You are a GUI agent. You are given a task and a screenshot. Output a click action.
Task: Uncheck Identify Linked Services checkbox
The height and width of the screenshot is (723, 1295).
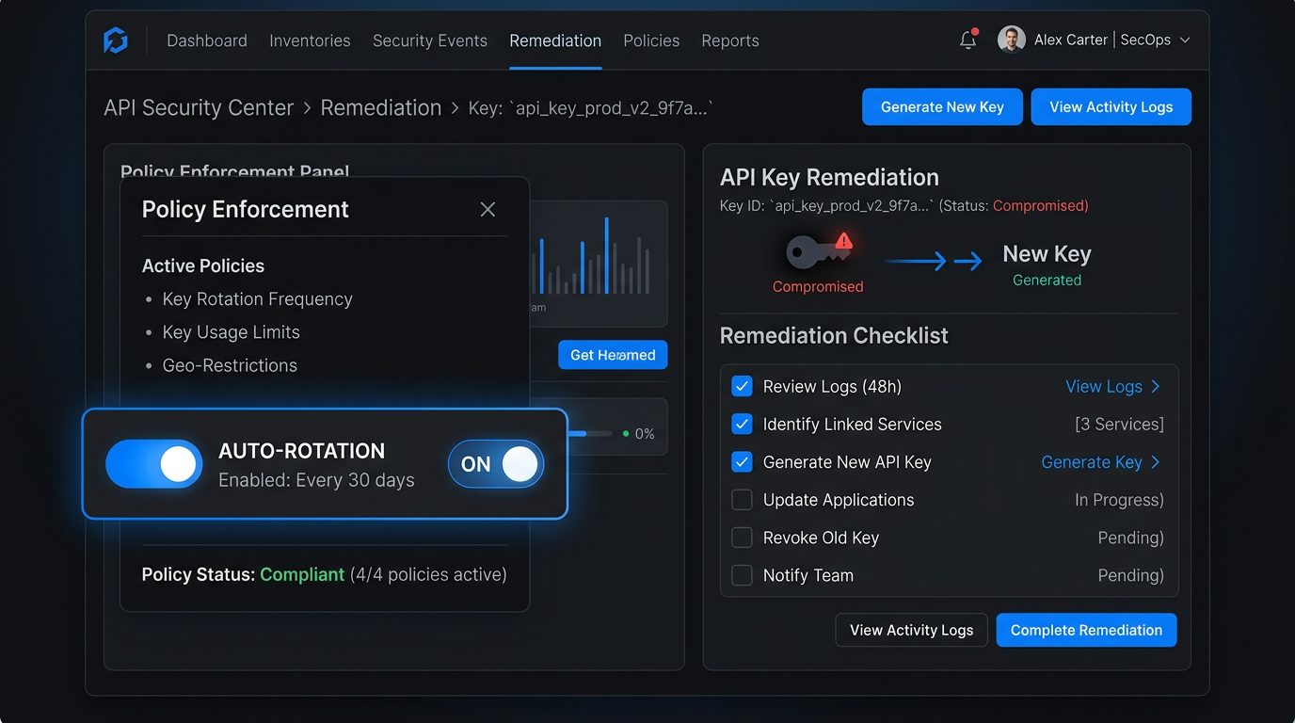click(x=742, y=424)
